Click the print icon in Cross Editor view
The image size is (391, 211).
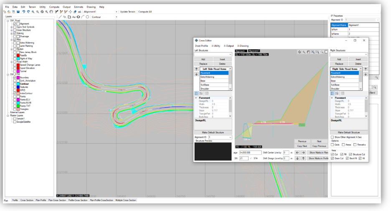click(x=300, y=52)
